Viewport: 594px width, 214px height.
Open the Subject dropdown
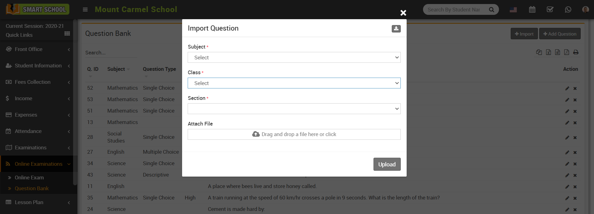pyautogui.click(x=294, y=58)
